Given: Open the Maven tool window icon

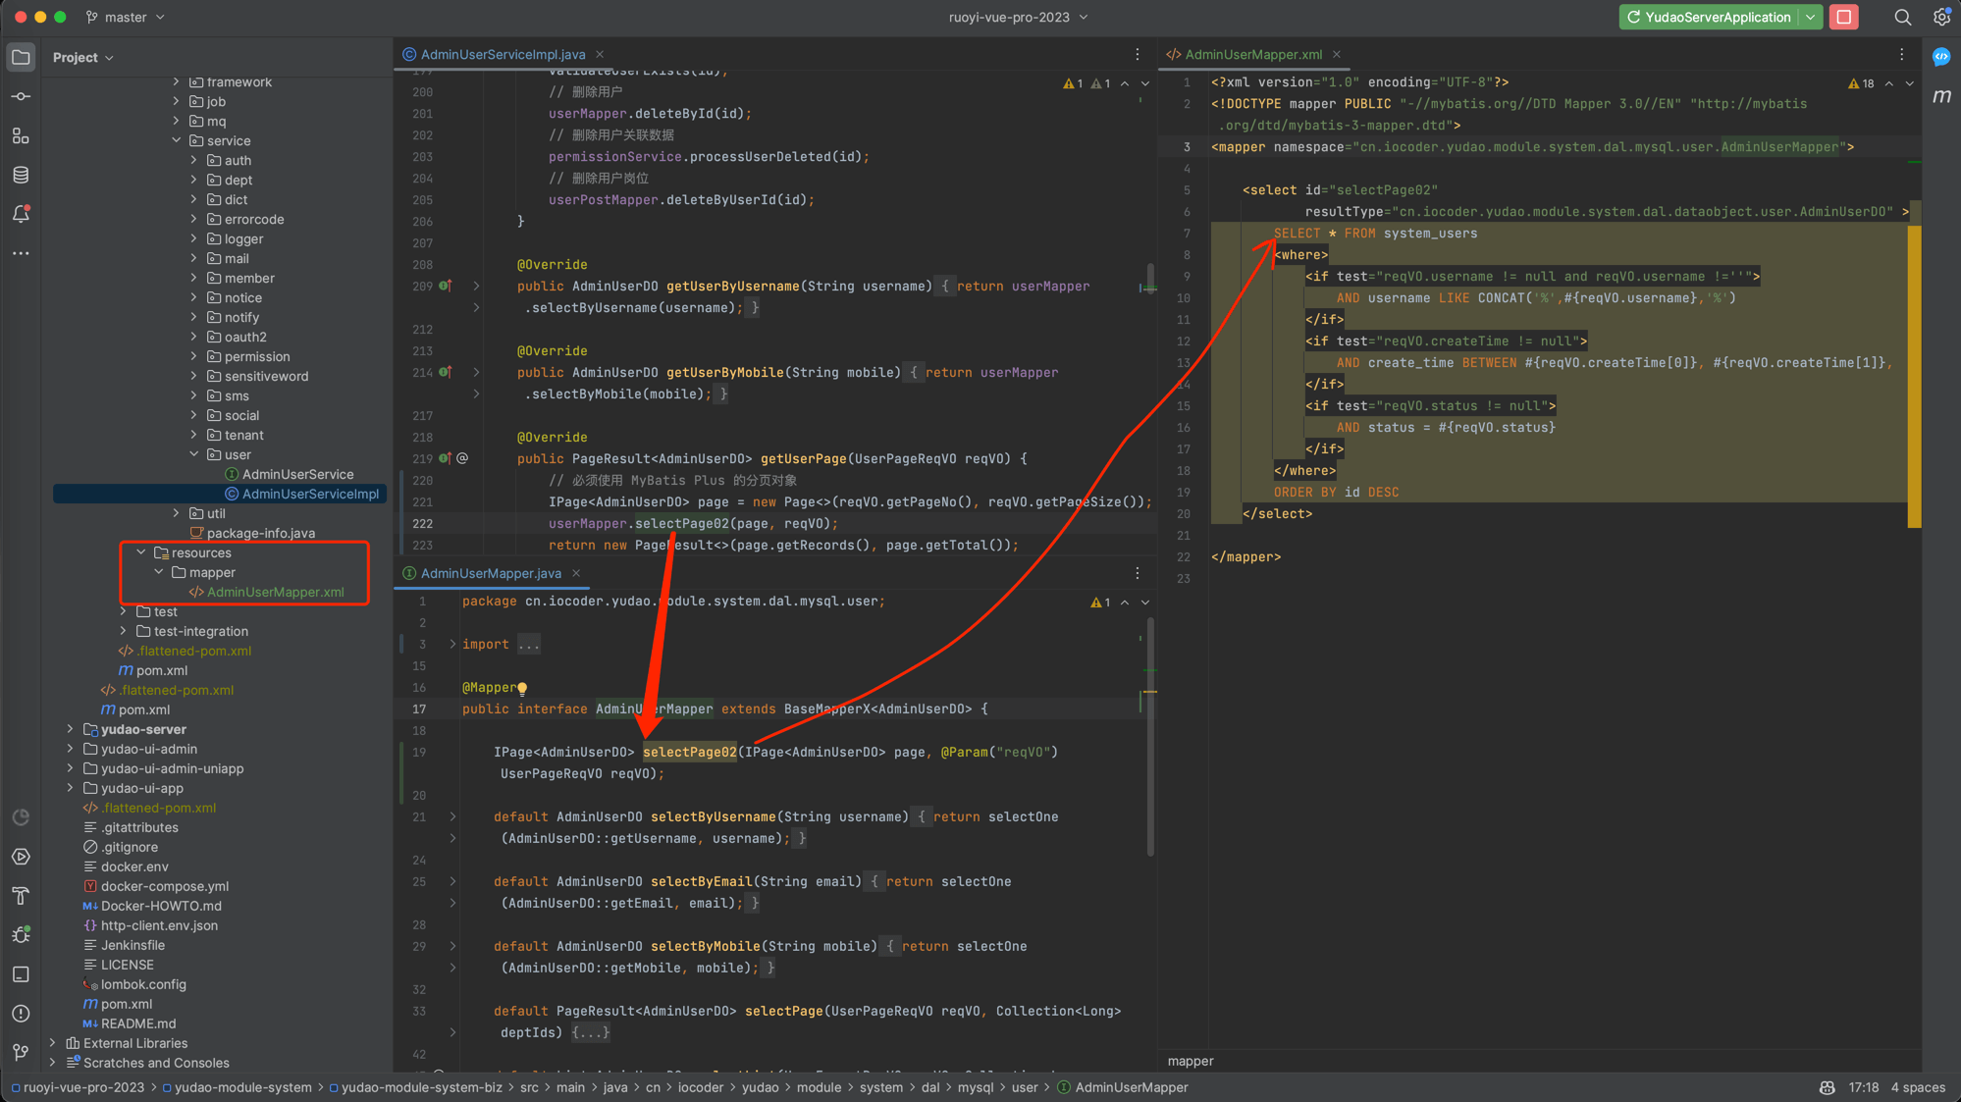Looking at the screenshot, I should 1941,96.
